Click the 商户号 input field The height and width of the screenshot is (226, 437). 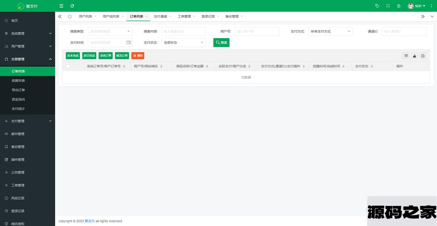point(257,32)
